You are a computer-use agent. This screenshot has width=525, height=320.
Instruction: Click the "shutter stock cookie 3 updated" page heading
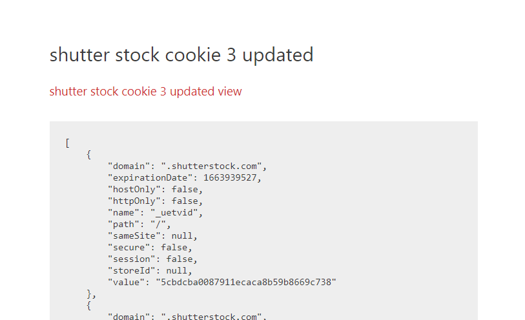coord(181,54)
